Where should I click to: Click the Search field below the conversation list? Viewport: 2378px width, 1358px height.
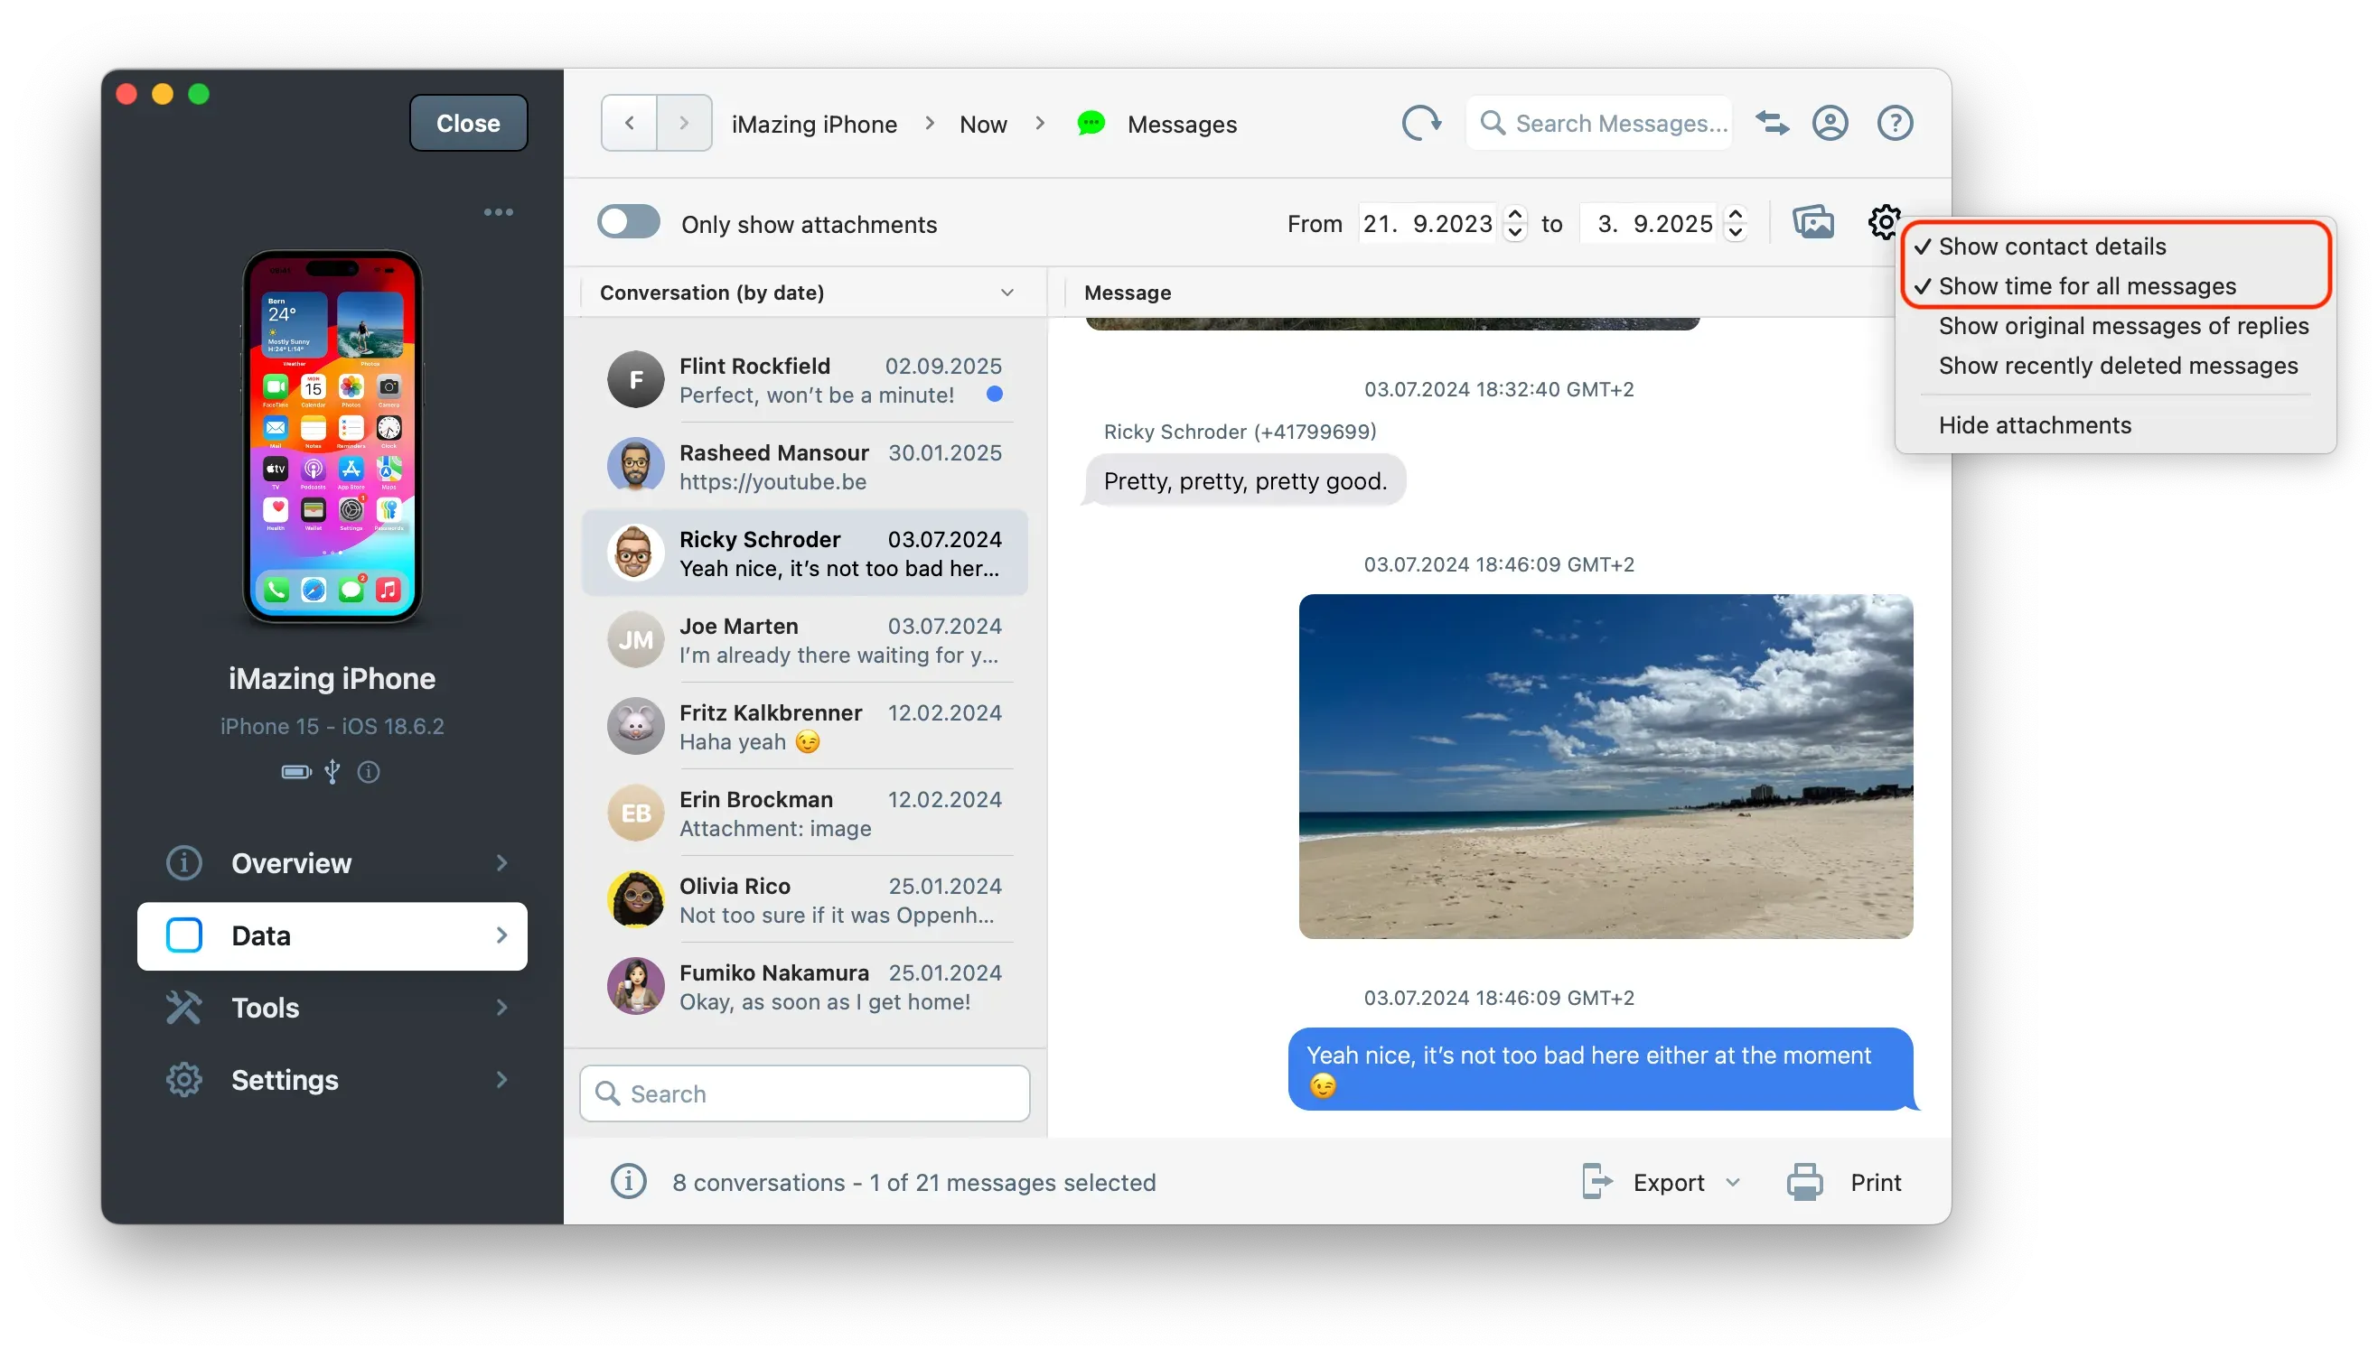pos(804,1093)
